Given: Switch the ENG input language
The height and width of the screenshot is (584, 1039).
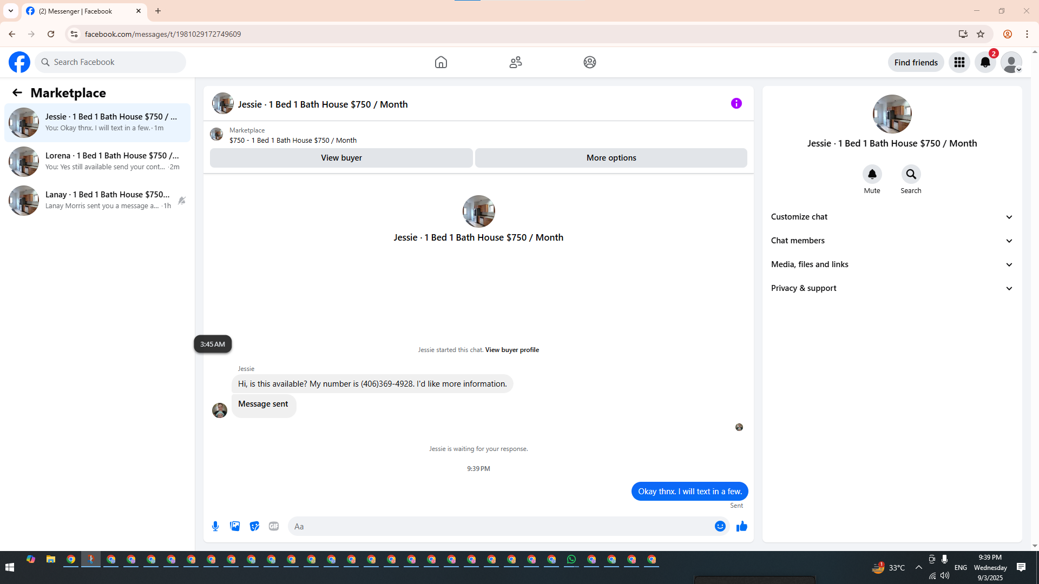Looking at the screenshot, I should [x=961, y=567].
